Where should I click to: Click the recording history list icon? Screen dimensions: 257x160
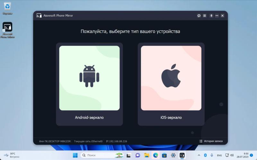201,141
